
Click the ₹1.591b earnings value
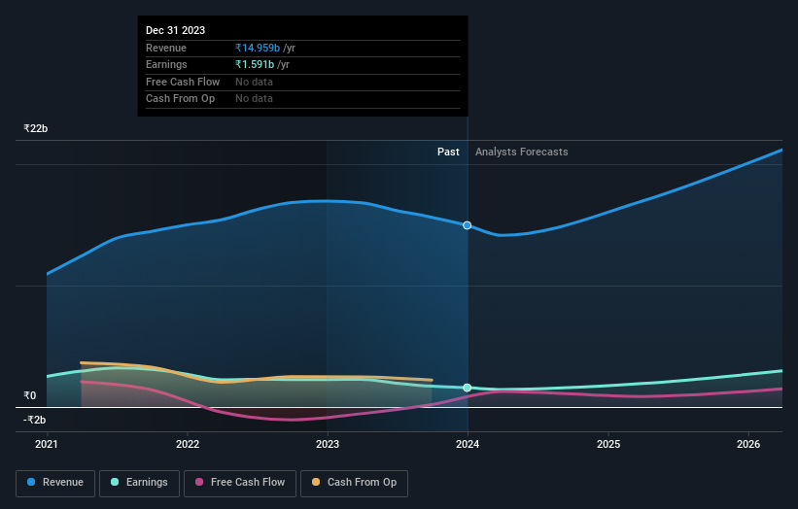[255, 64]
